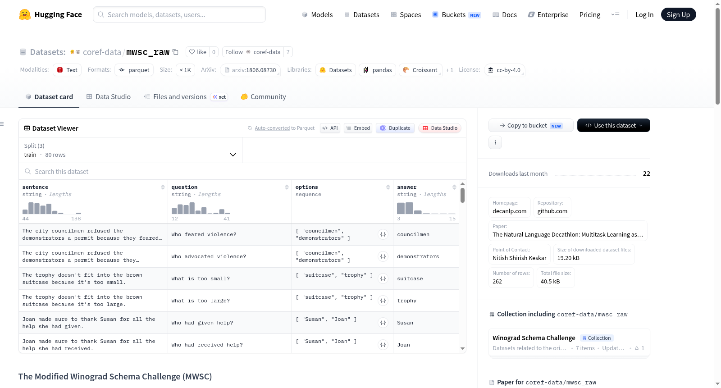The width and height of the screenshot is (721, 388).
Task: Click the API button in viewer
Action: tap(330, 128)
